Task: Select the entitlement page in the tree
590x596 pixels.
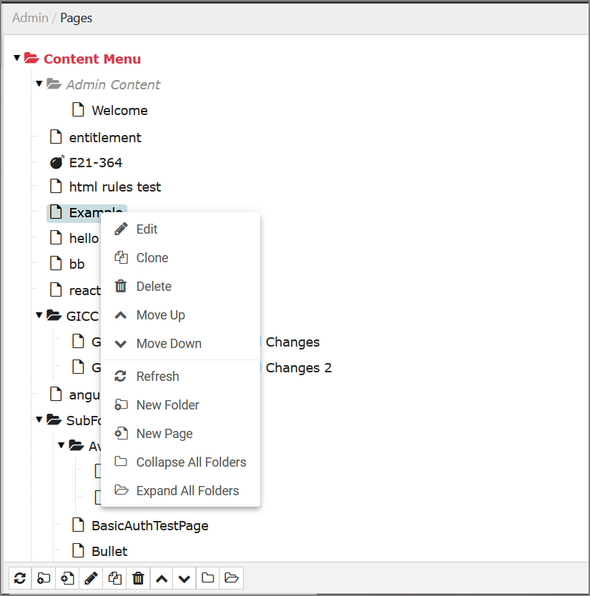Action: [105, 137]
